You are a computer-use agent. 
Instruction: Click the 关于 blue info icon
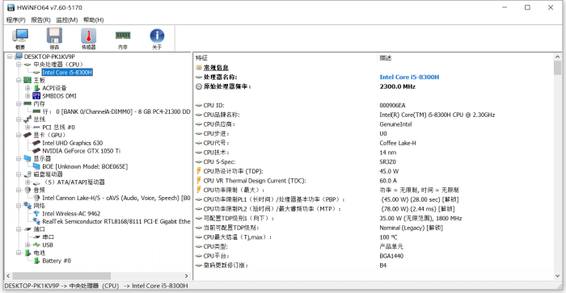(x=157, y=38)
